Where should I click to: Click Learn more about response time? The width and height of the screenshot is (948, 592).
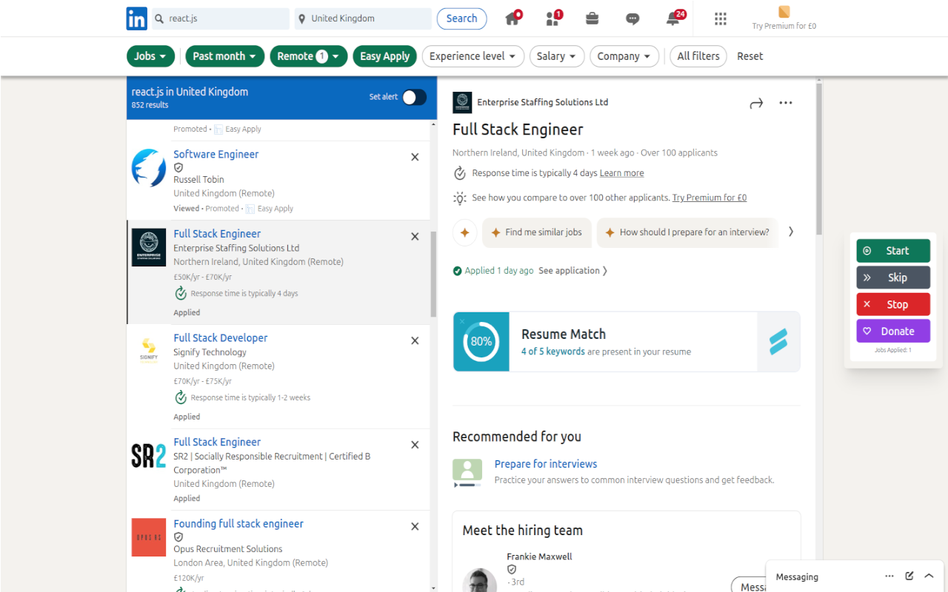tap(621, 173)
